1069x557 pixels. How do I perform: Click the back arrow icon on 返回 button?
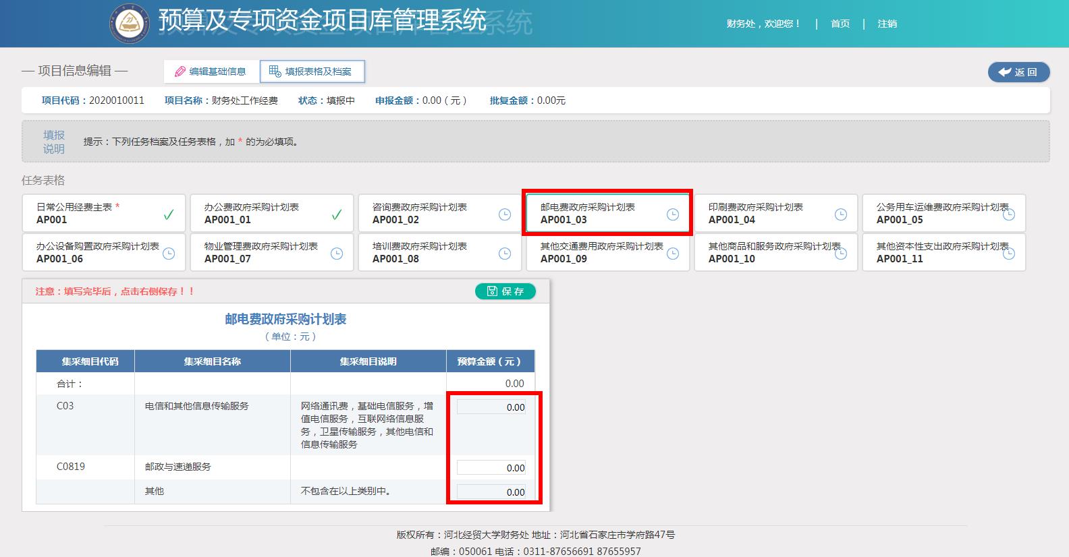pyautogui.click(x=1005, y=72)
